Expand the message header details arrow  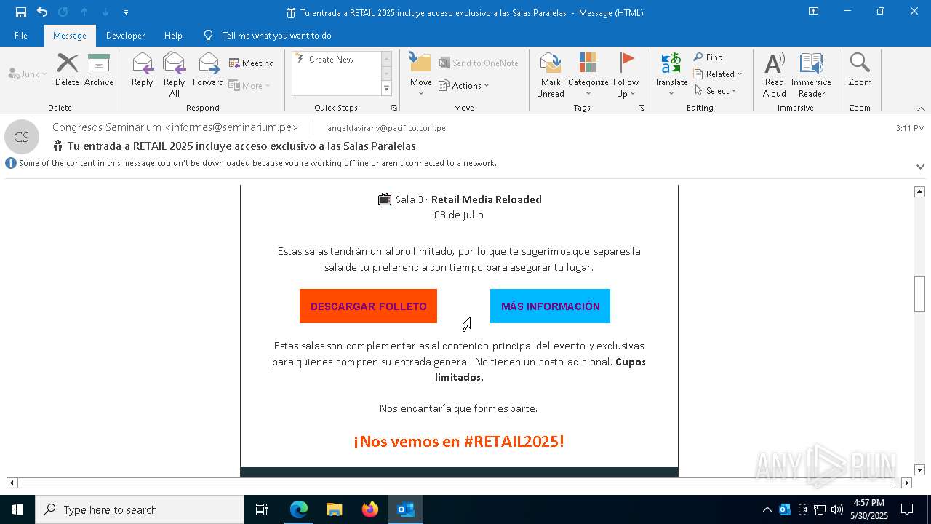920,167
